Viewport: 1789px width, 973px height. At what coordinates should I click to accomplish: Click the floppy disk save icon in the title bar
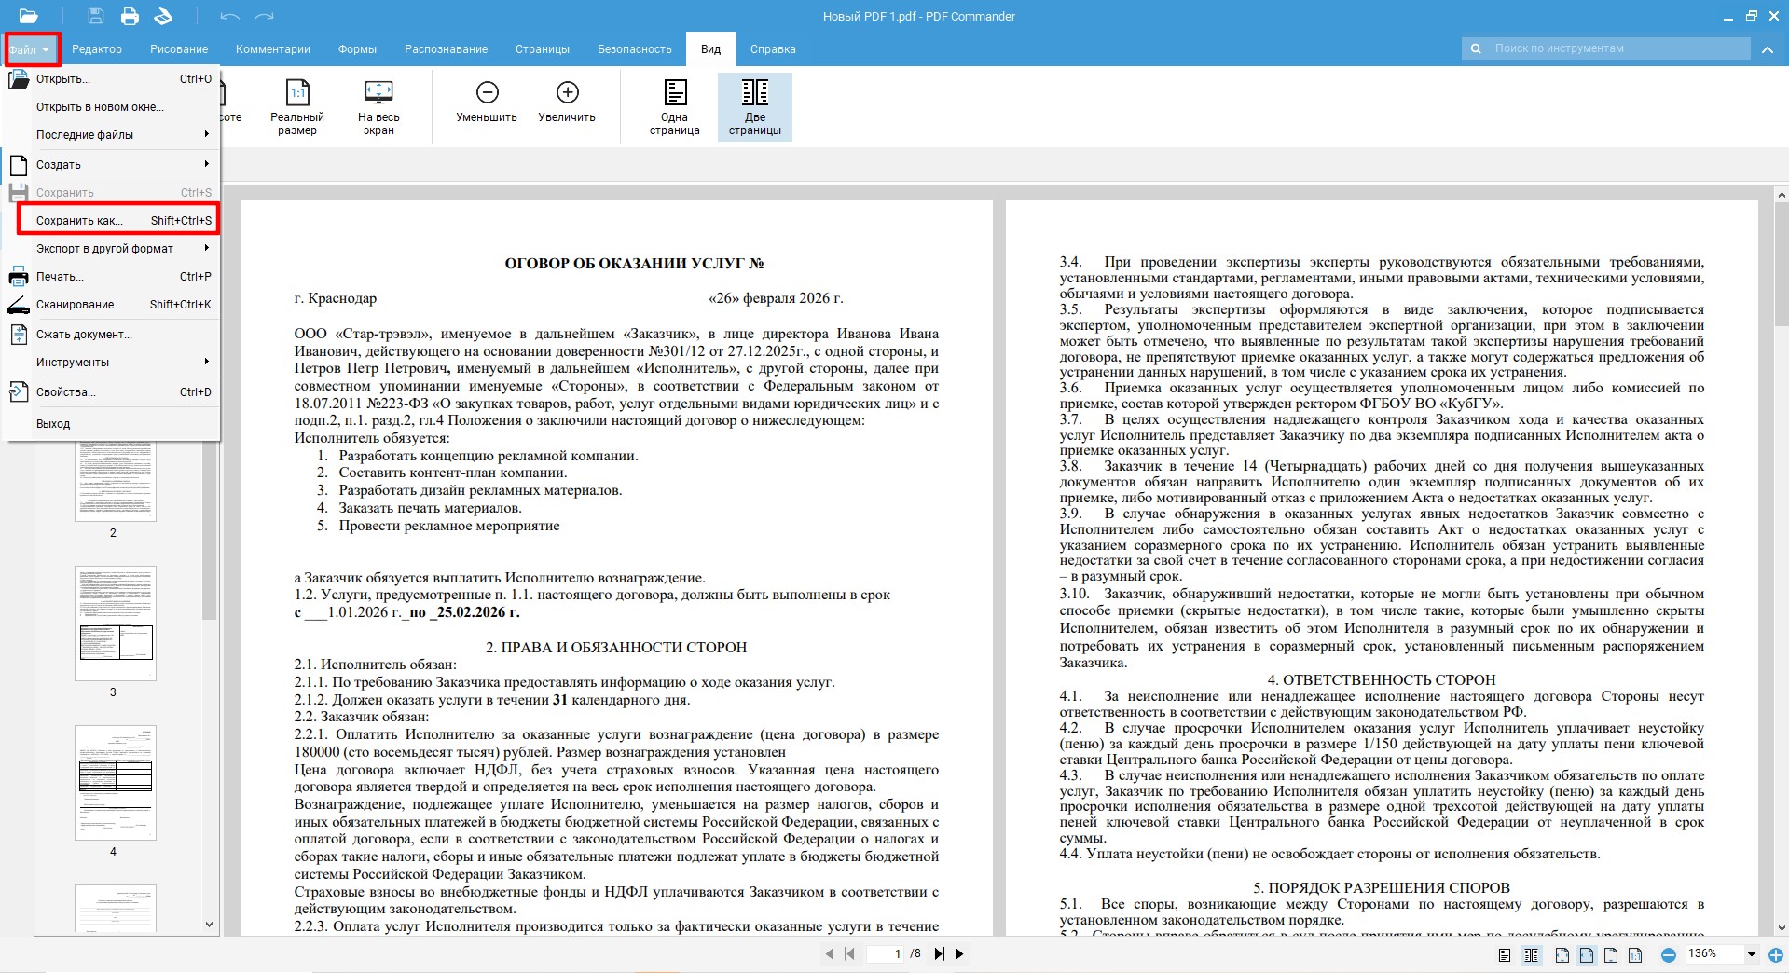pos(96,16)
